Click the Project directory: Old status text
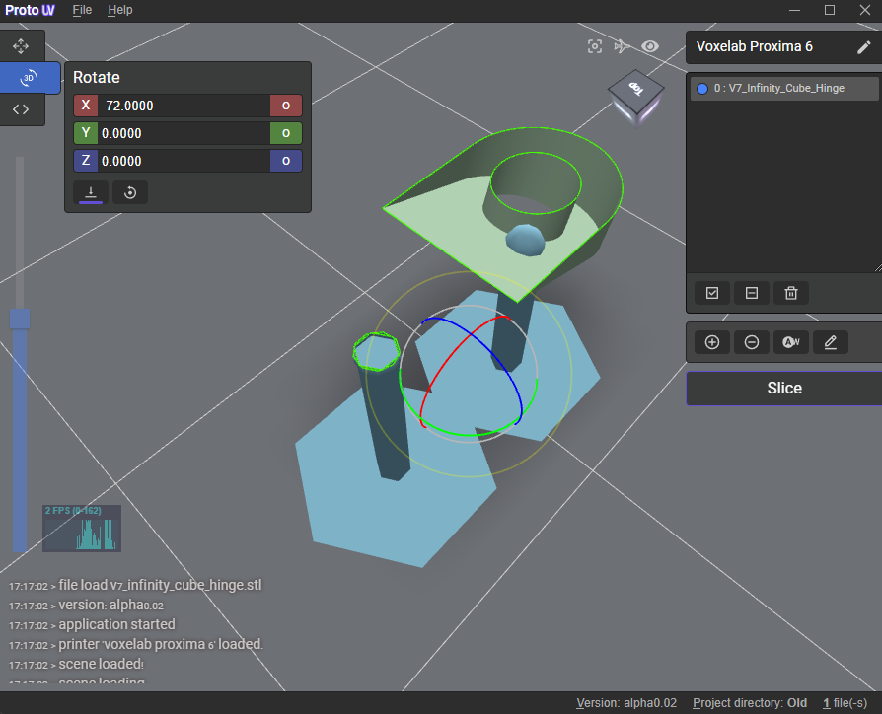The height and width of the screenshot is (714, 882). coord(749,703)
